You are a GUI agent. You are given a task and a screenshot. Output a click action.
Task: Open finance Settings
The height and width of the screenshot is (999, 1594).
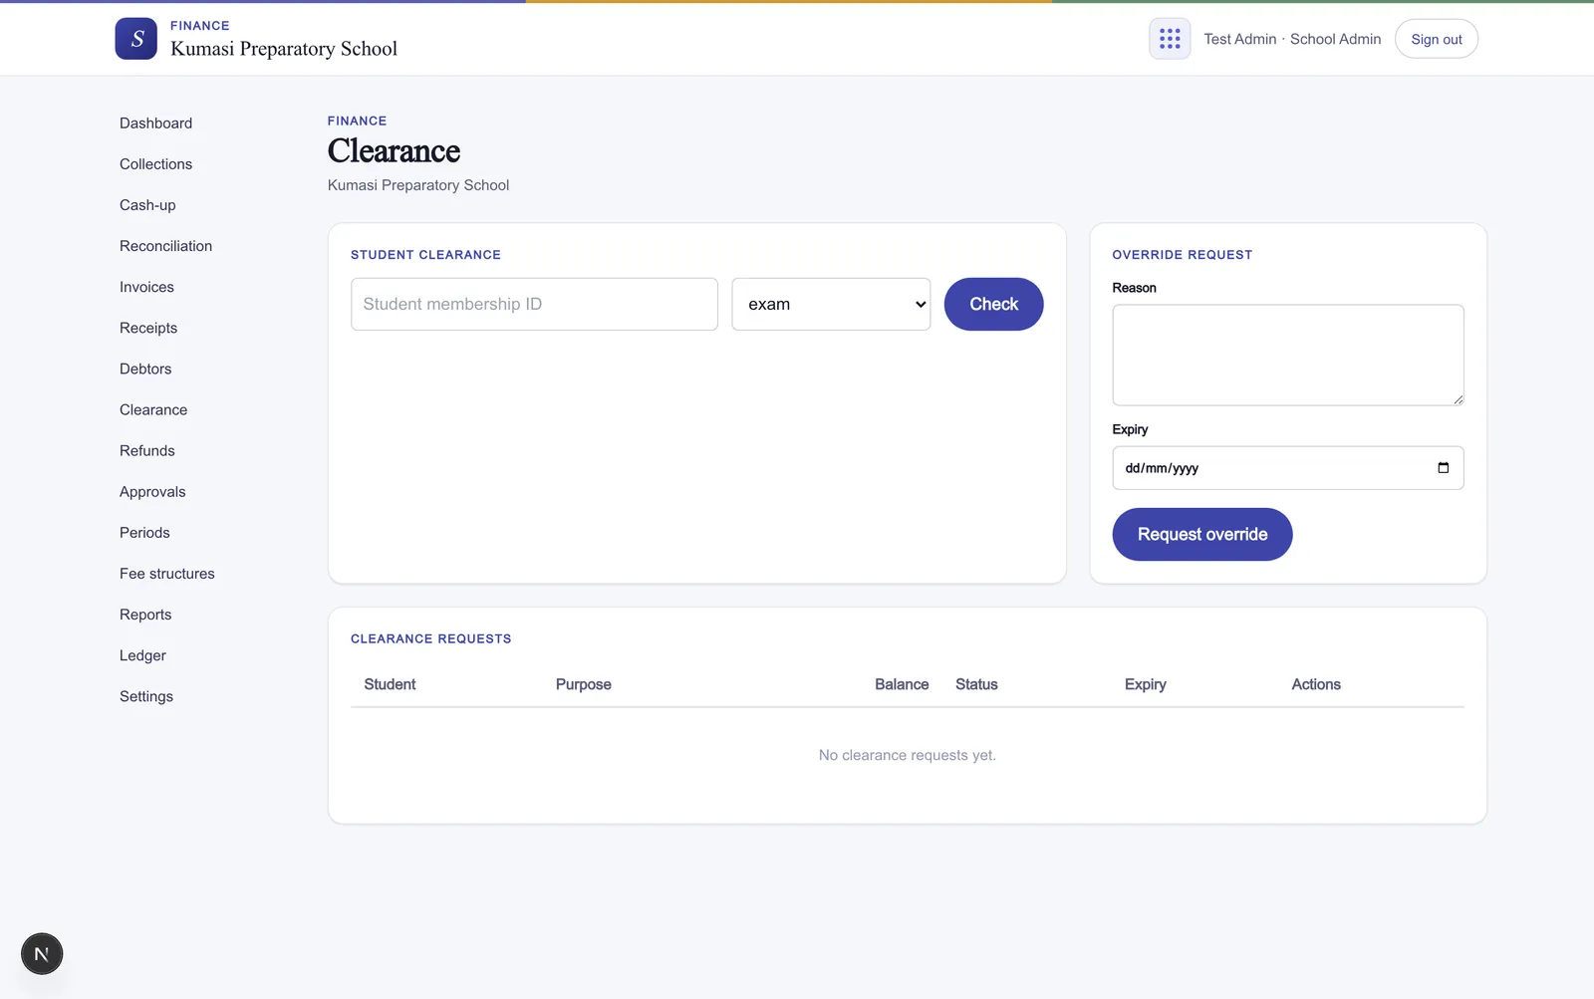(x=146, y=696)
